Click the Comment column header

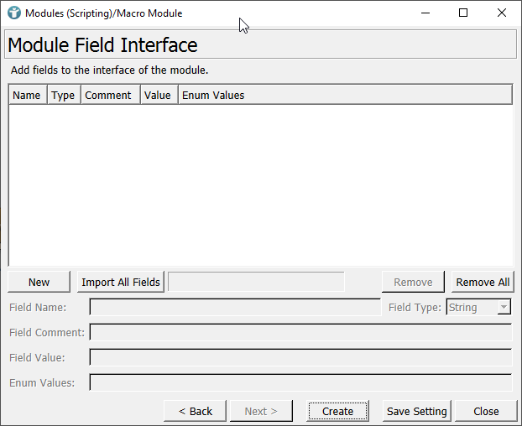coord(108,95)
